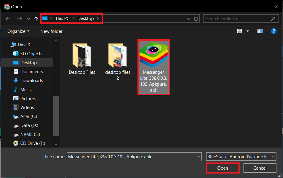This screenshot has width=283, height=178.
Task: Expand the Organize dropdown
Action: 18,31
